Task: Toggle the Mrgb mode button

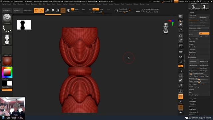Action: coord(77,9)
